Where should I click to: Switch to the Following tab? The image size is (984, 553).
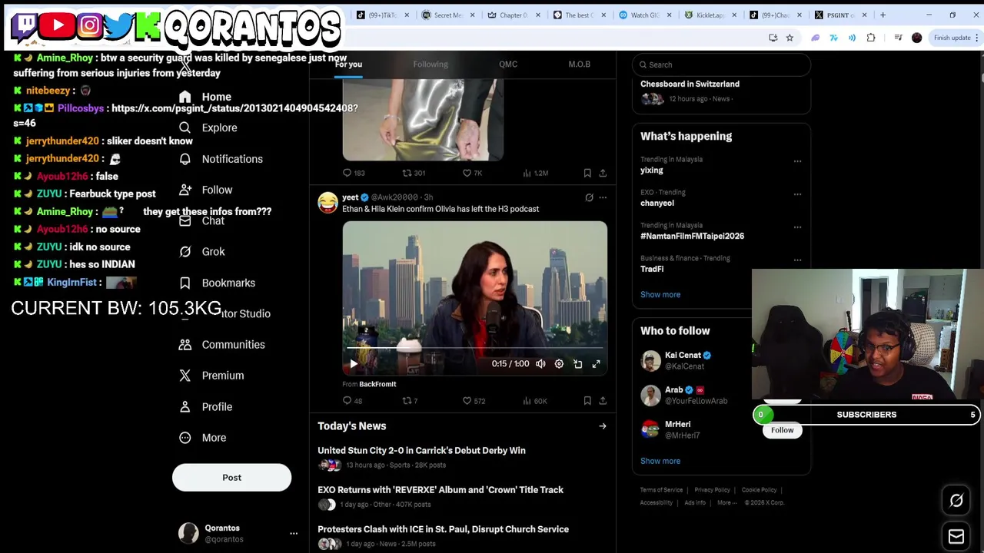[x=430, y=65]
